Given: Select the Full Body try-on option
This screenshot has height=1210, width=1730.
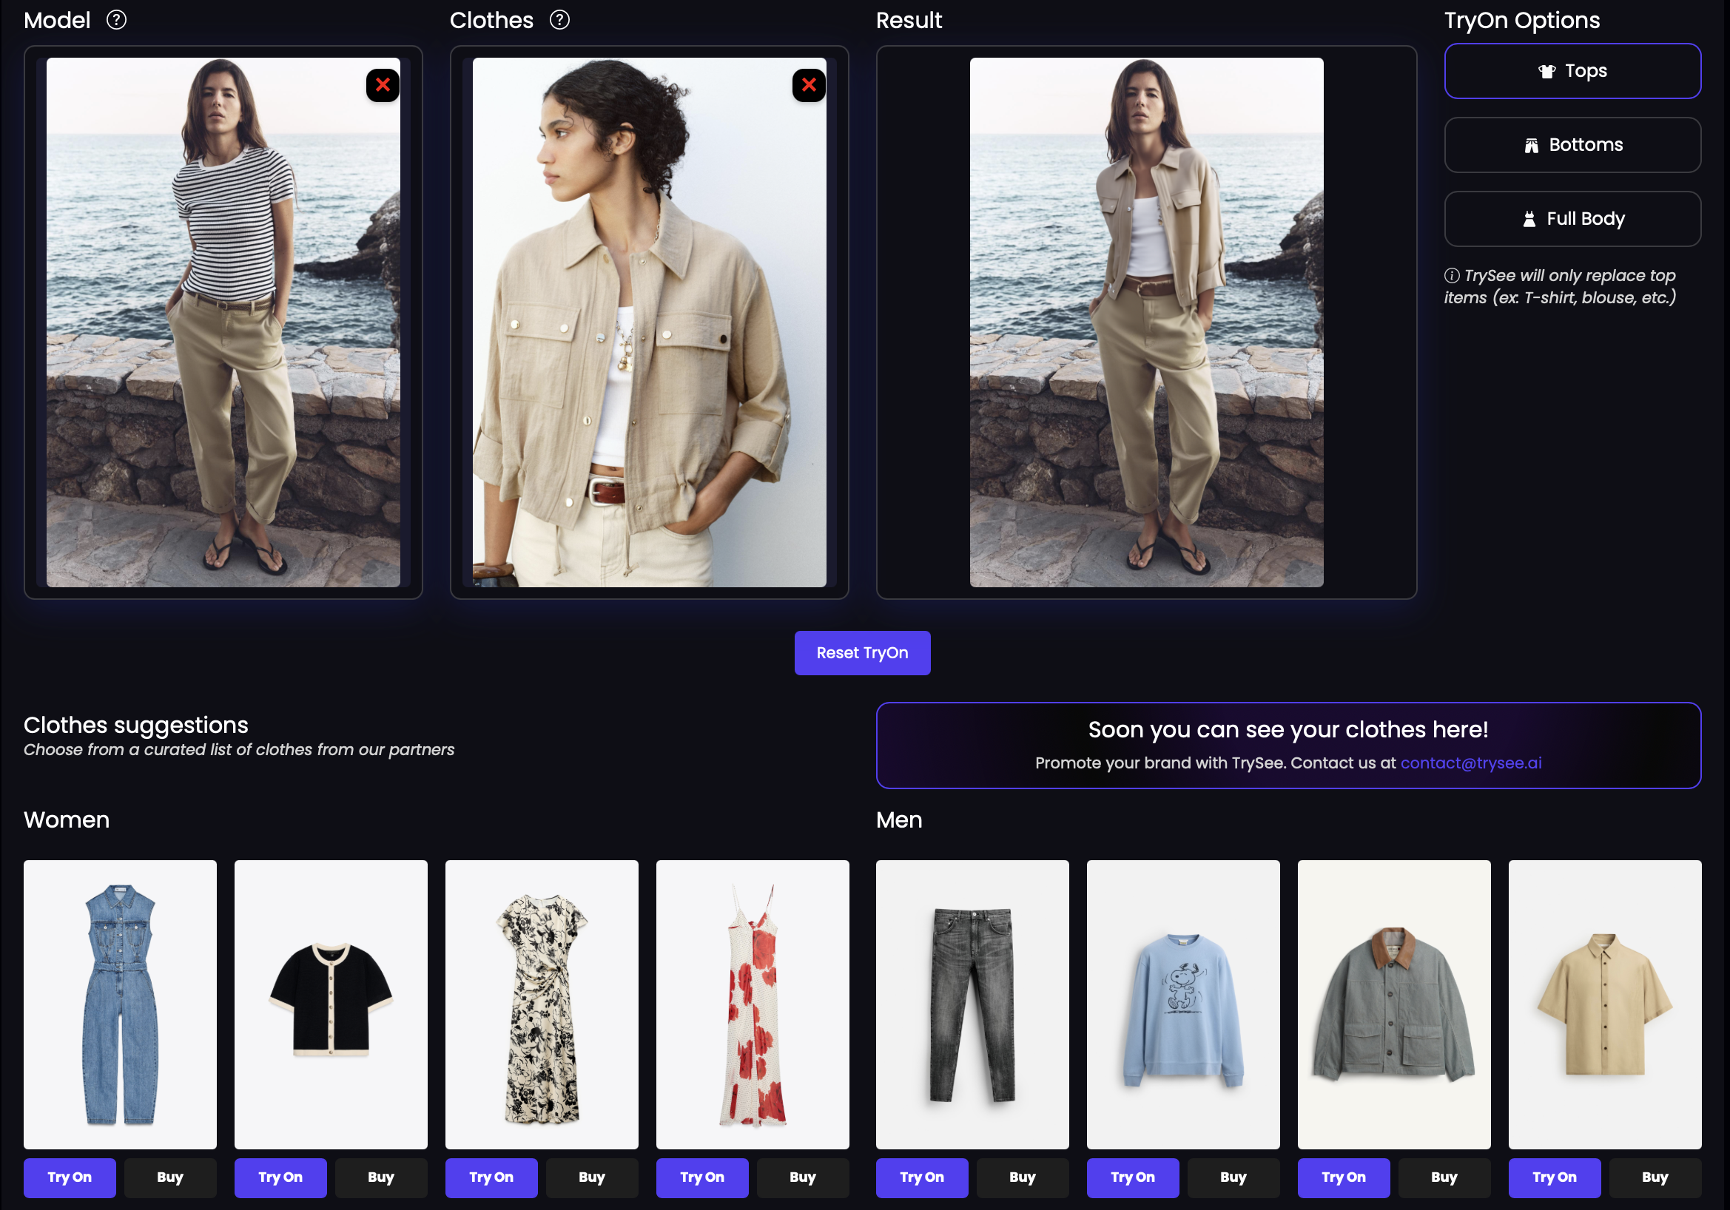Looking at the screenshot, I should (1572, 219).
